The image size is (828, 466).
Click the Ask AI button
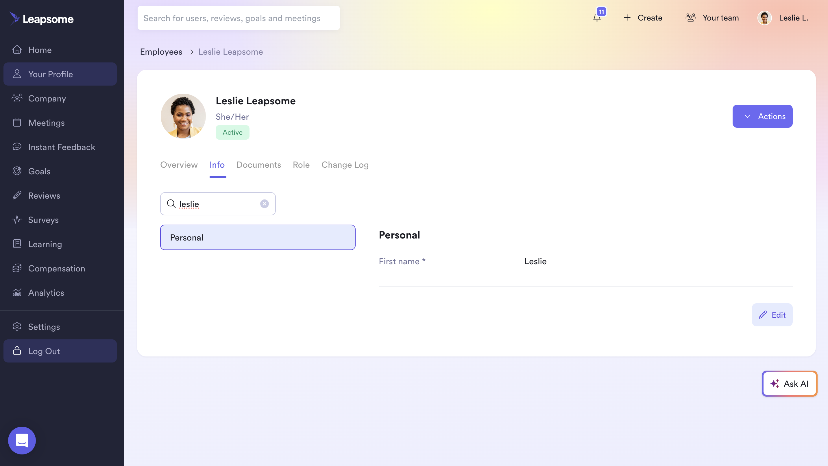[x=790, y=383]
